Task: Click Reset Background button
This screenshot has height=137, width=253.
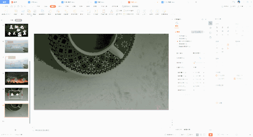Action: click(x=187, y=129)
